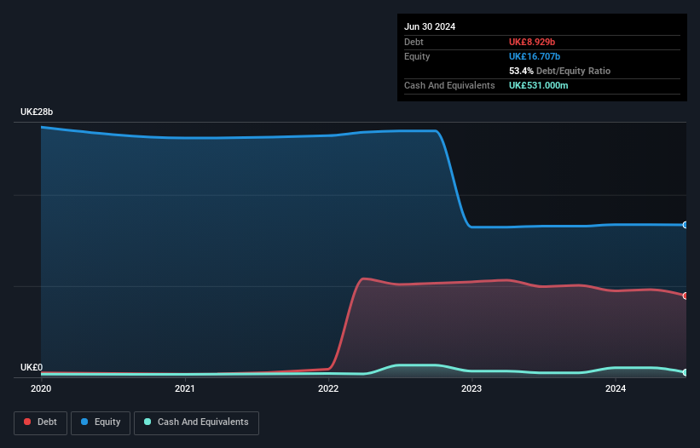Click the 2022 x-axis label
This screenshot has width=700, height=448.
[328, 388]
